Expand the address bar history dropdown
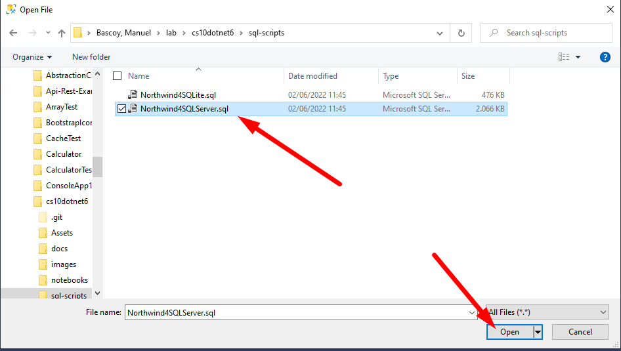Viewport: 621px width, 351px height. click(x=440, y=33)
